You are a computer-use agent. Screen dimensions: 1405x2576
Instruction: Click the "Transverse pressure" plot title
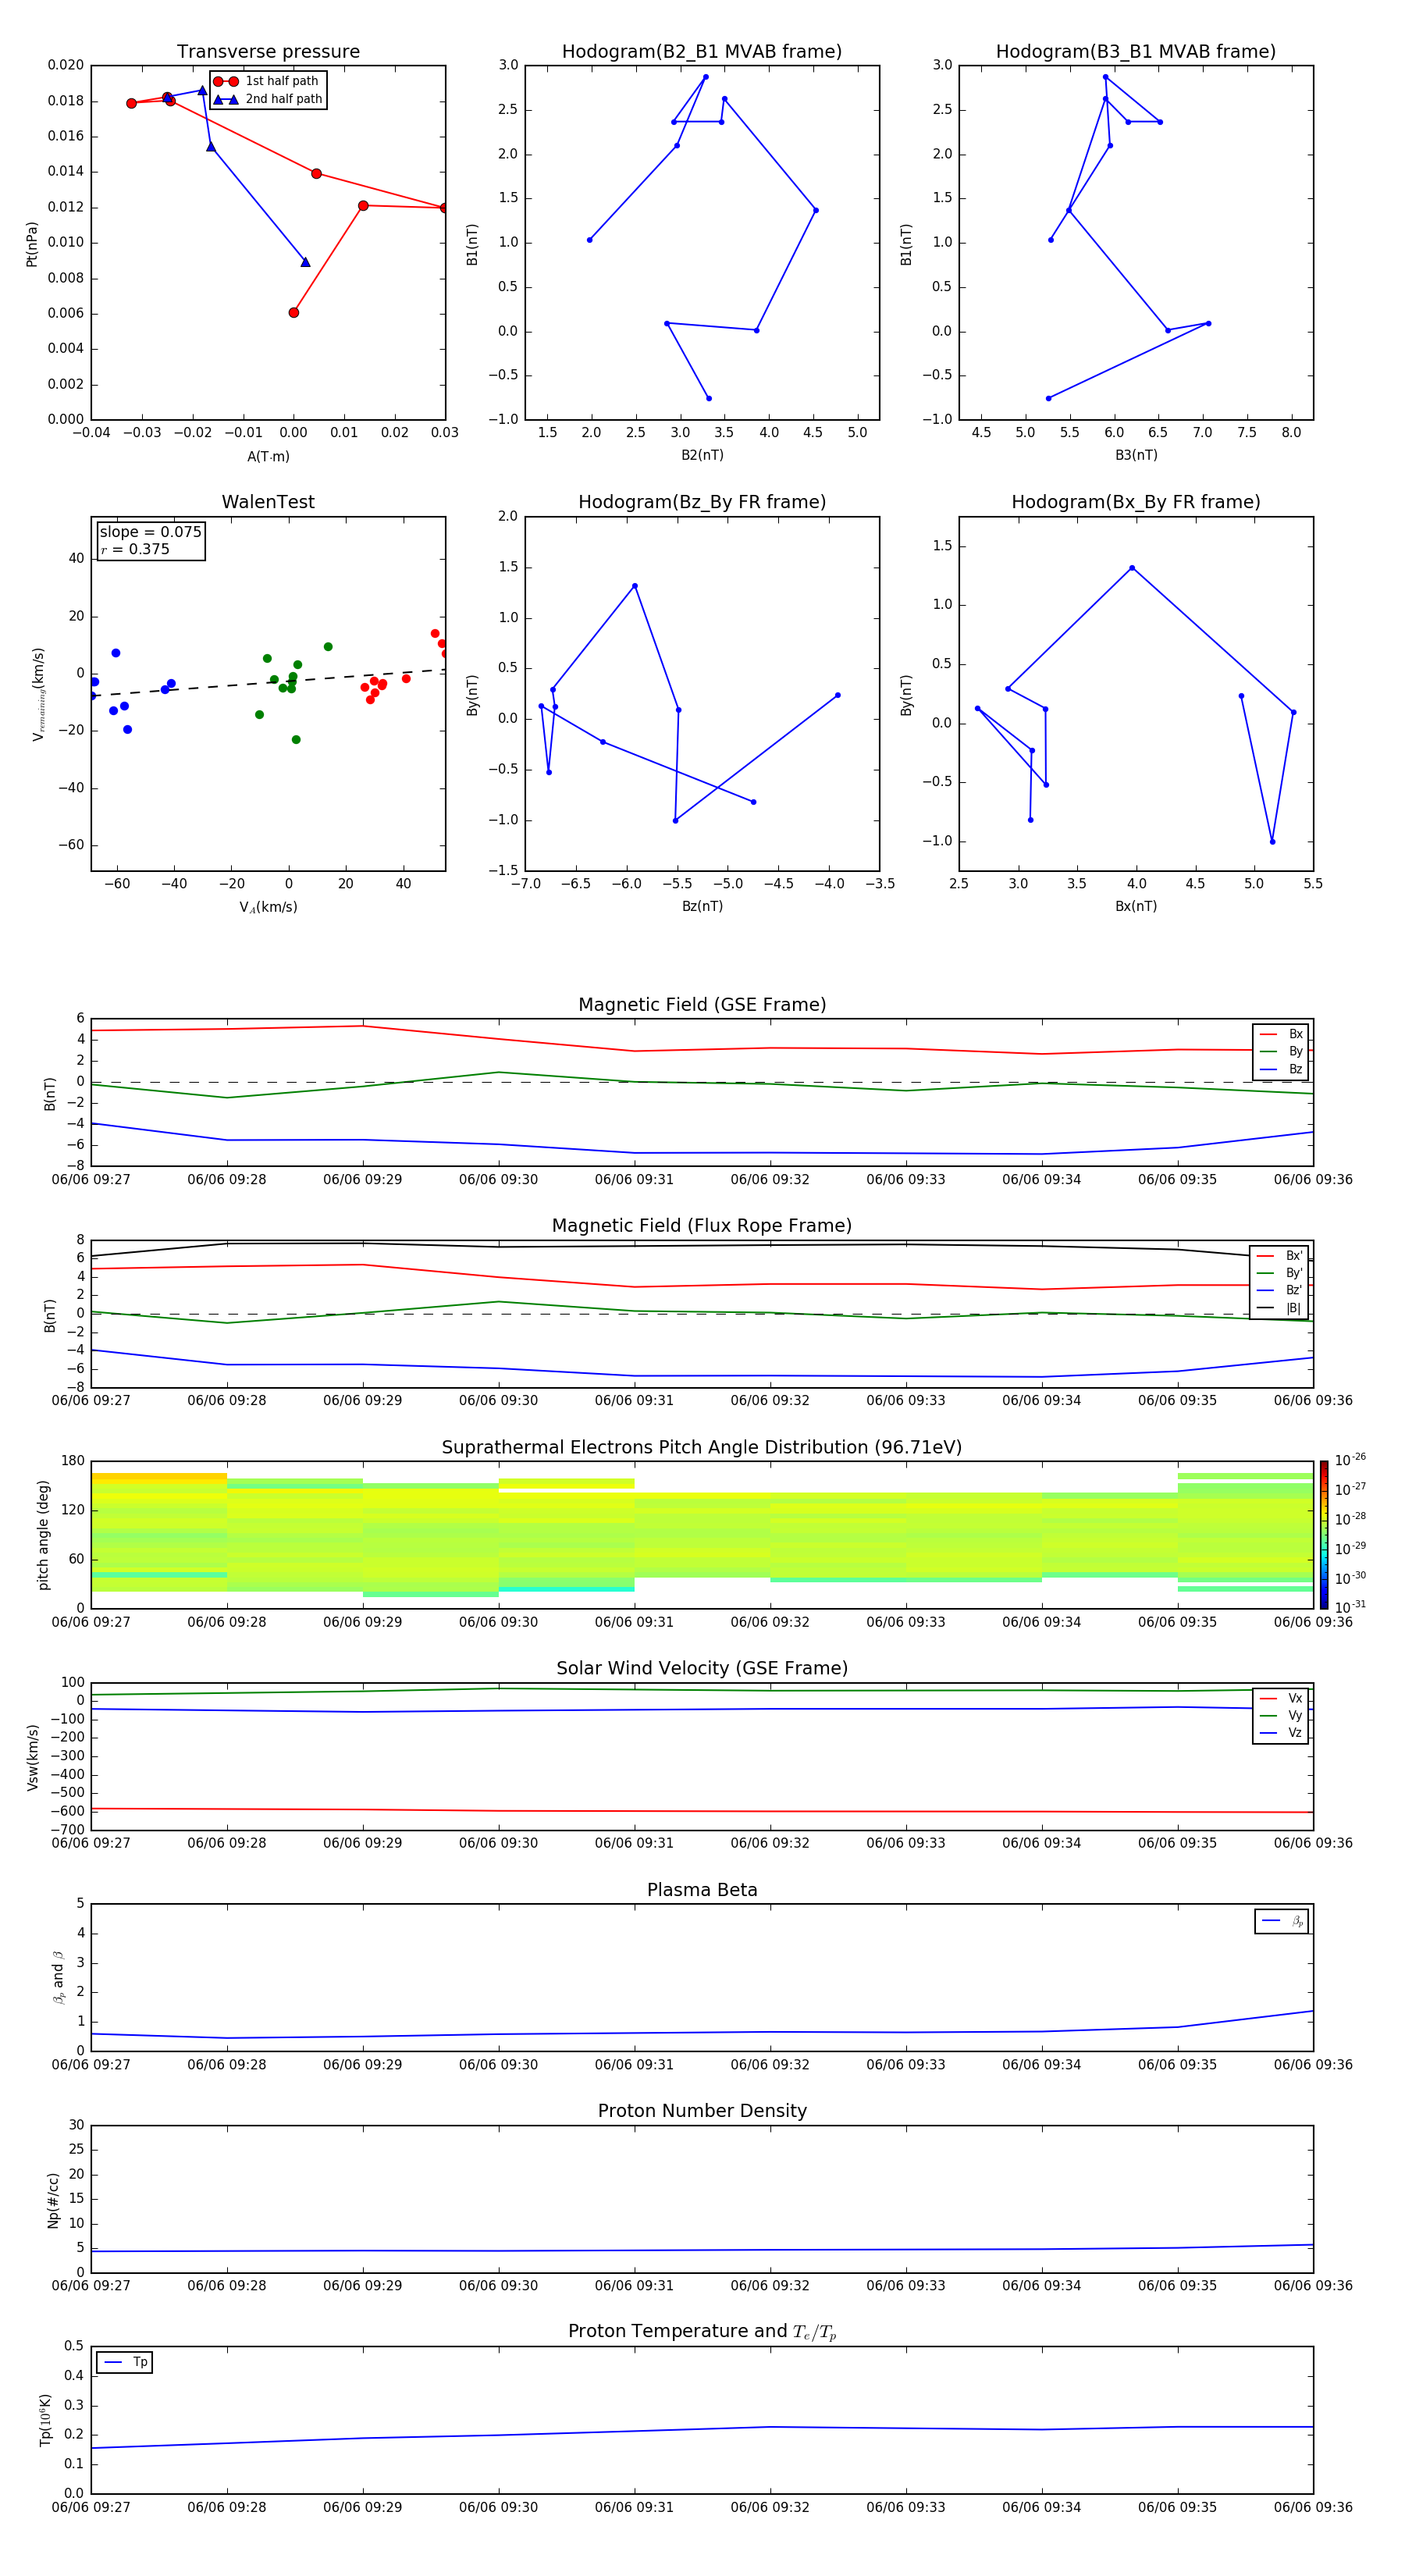pos(268,52)
